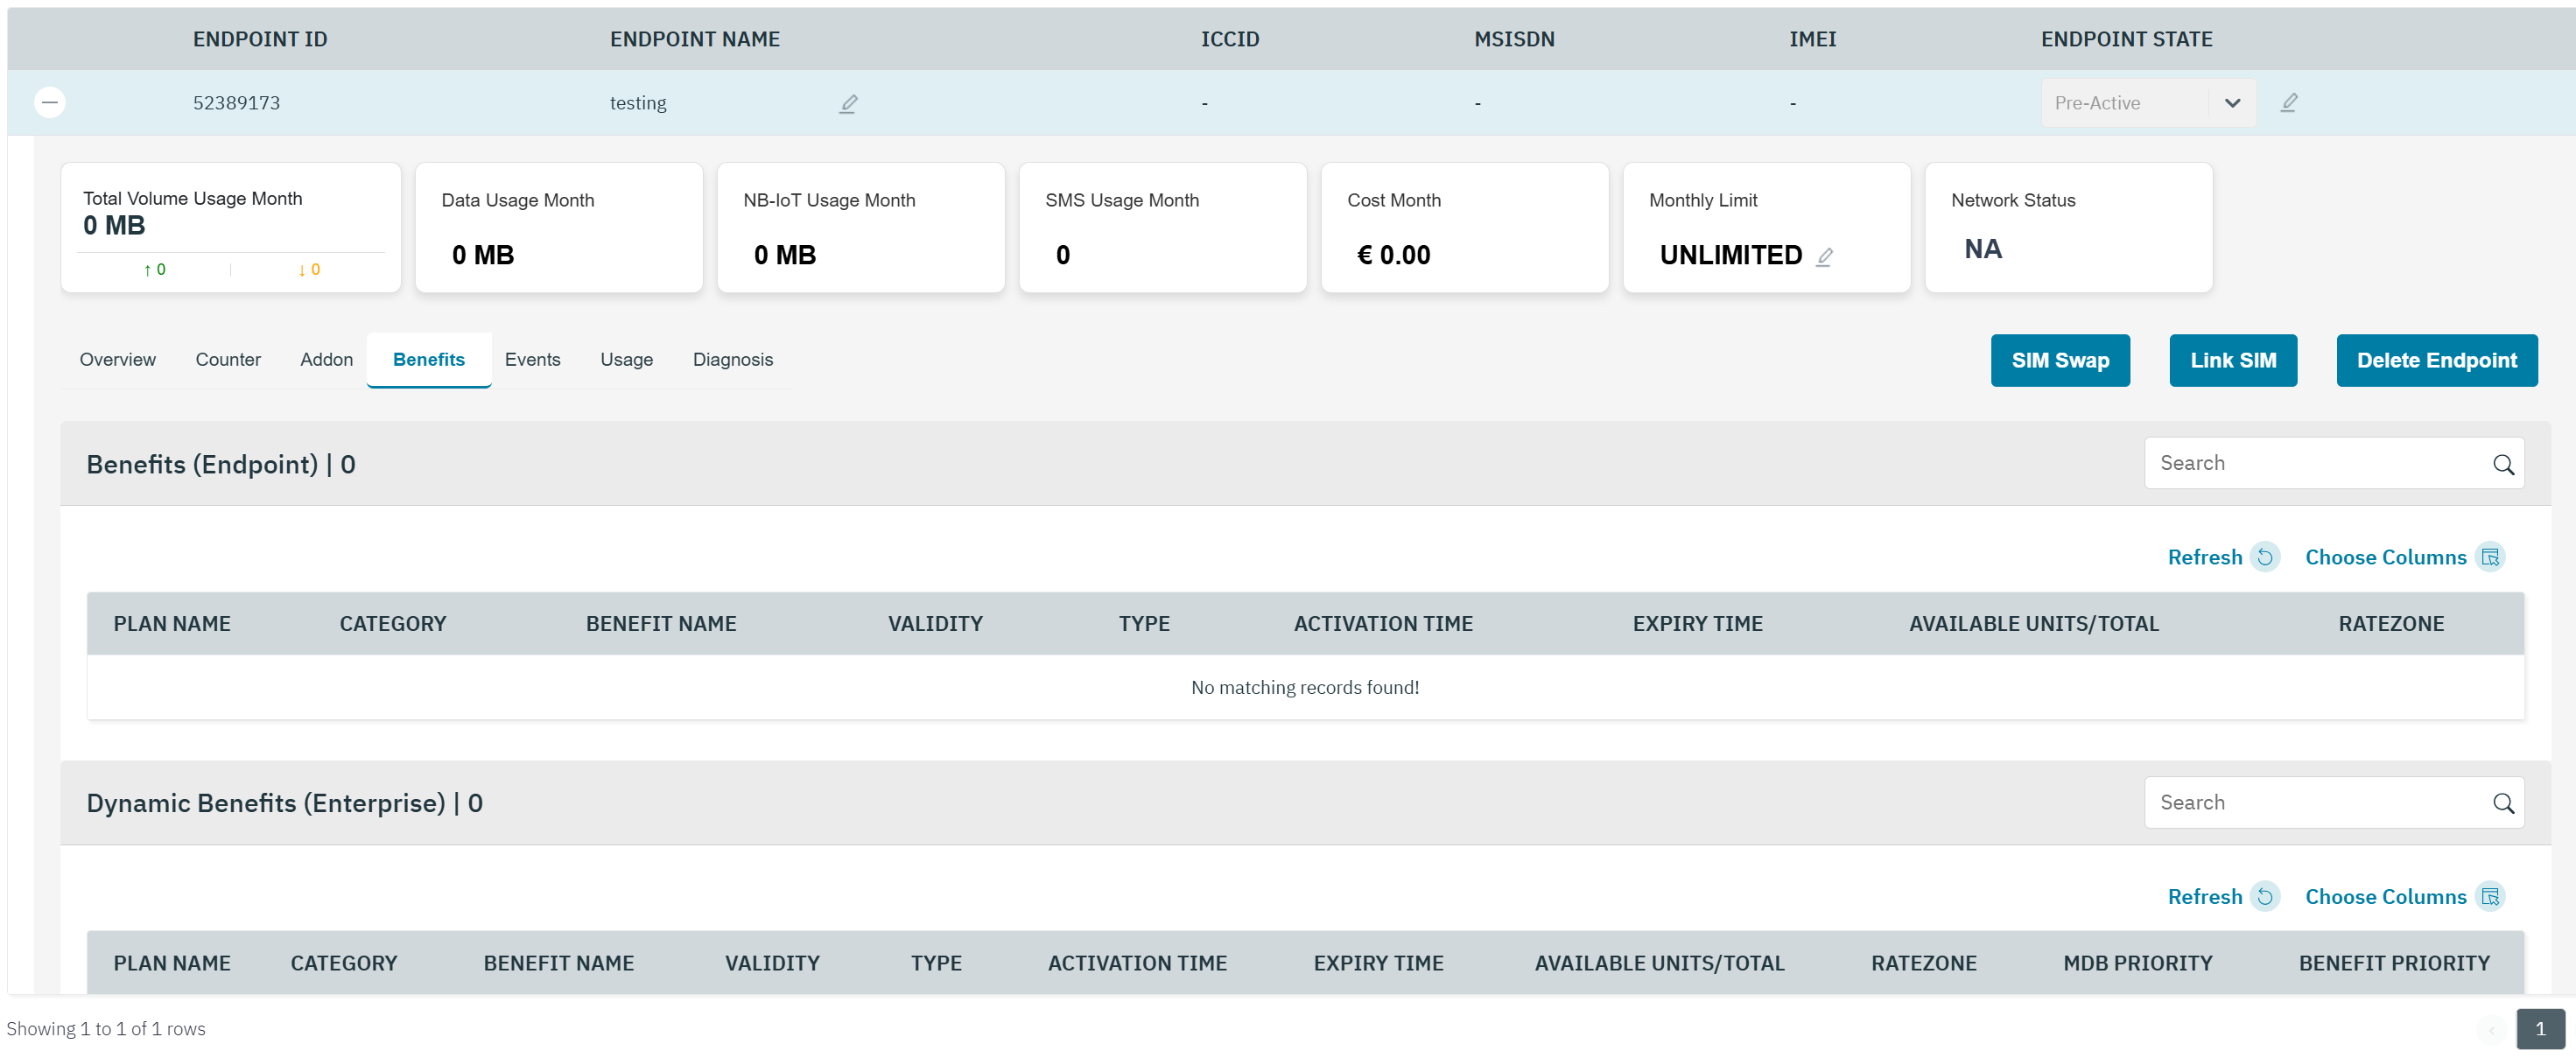Viewport: 2576px width, 1058px height.
Task: Click Choose Columns icon in Dynamic Benefits
Action: pyautogui.click(x=2490, y=896)
